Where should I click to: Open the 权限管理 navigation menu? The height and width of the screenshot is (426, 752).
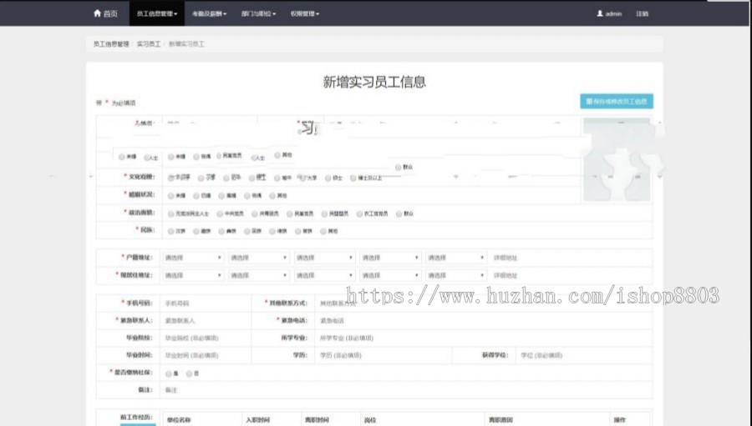(x=304, y=13)
